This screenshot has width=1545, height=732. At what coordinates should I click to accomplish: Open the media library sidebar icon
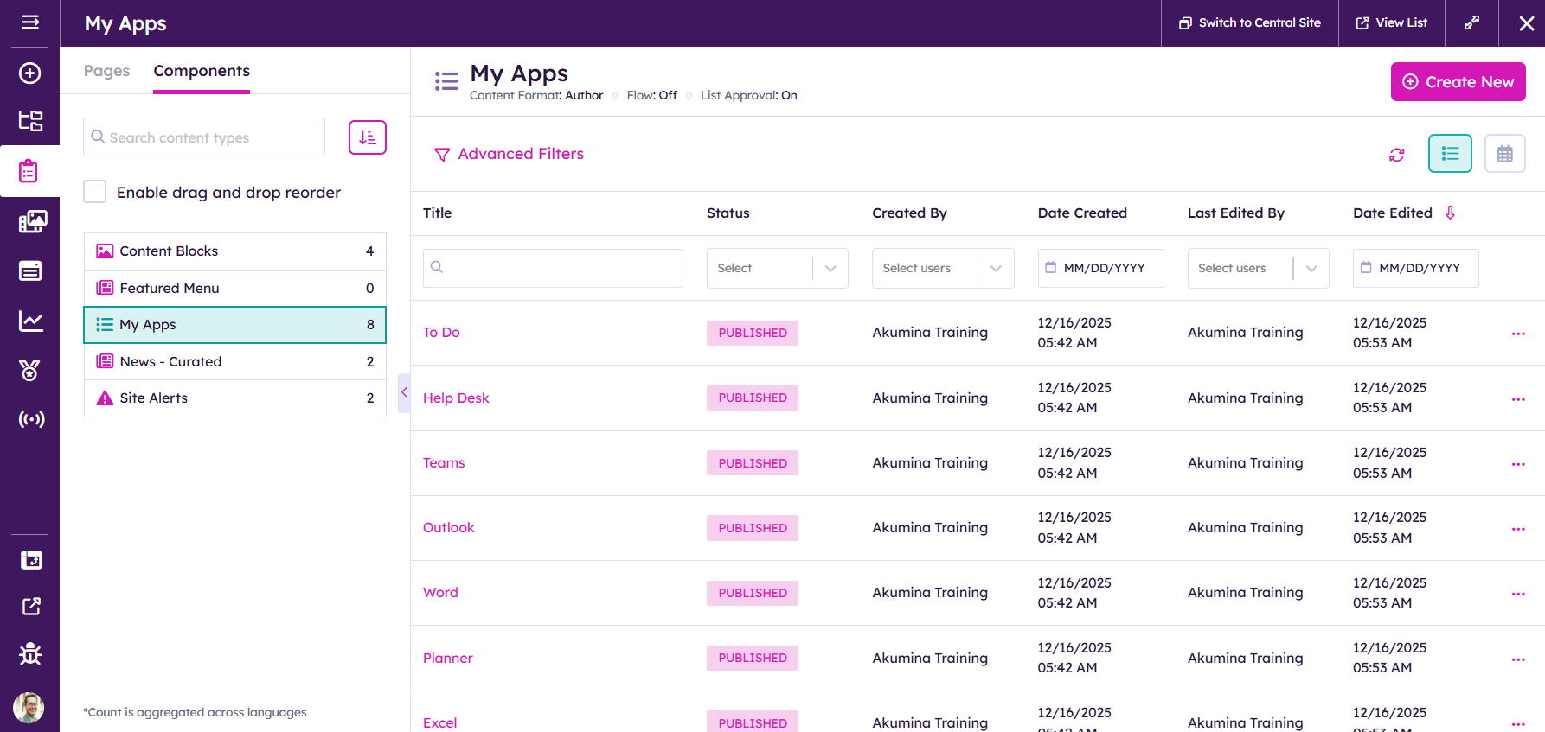[30, 221]
